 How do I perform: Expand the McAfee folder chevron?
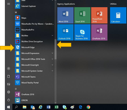point(52,35)
